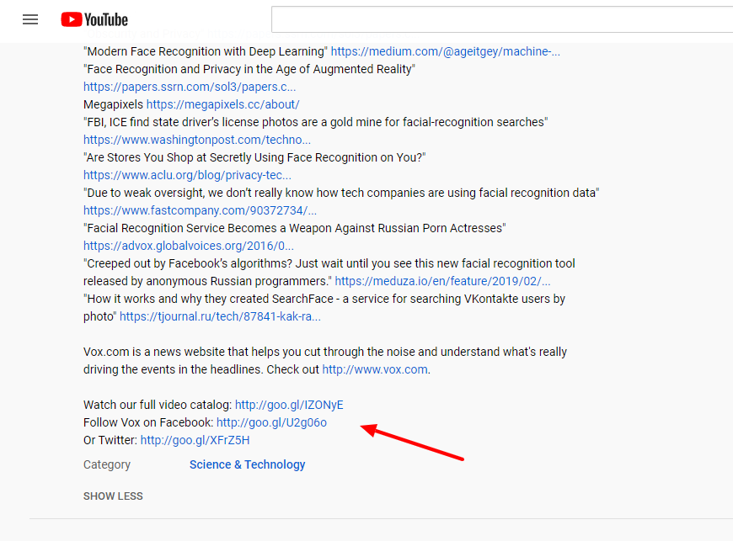
Task: Open the washingtonpost.com article link
Action: pos(197,139)
